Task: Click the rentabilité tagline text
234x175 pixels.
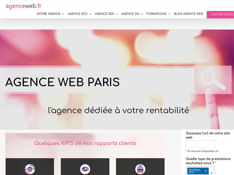Action: point(118,110)
